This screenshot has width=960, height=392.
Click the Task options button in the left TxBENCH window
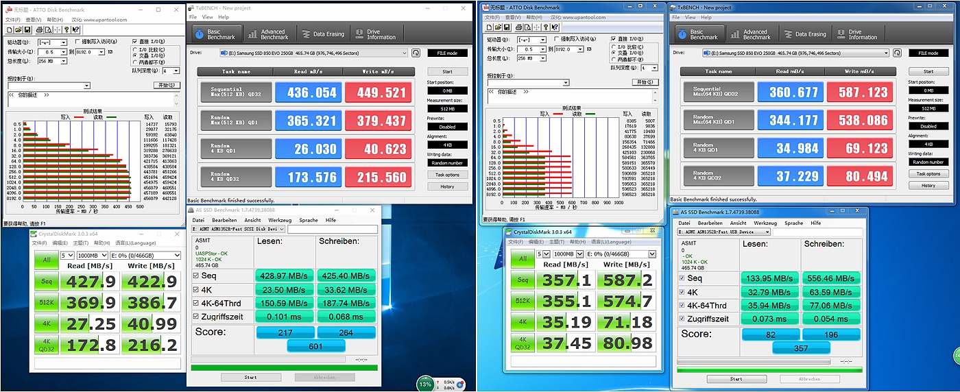[447, 174]
